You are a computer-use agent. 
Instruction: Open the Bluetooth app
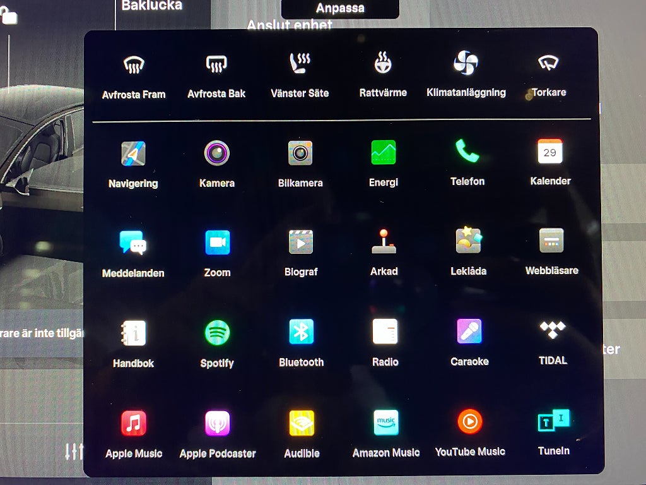tap(301, 332)
